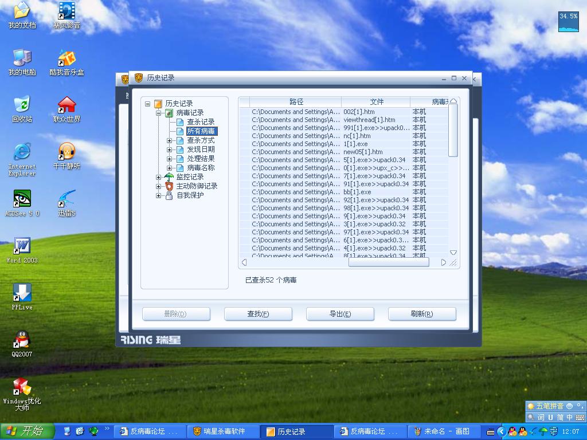The image size is (587, 440).
Task: Click the 刷新(R) button
Action: (x=422, y=314)
